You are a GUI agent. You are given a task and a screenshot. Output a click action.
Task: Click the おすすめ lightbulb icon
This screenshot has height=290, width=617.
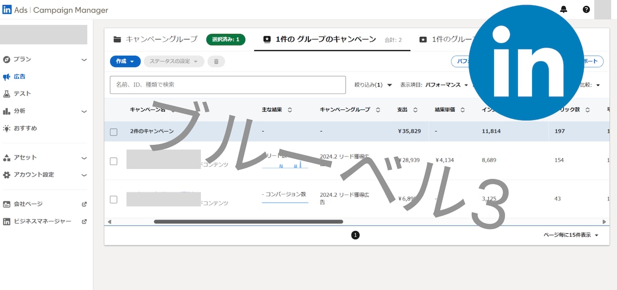click(x=7, y=128)
